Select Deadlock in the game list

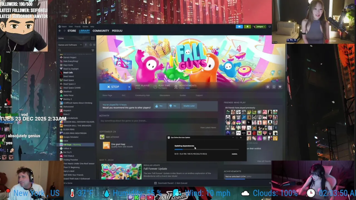(67, 91)
